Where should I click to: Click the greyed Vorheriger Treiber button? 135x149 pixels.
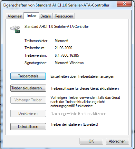pyautogui.click(x=28, y=100)
